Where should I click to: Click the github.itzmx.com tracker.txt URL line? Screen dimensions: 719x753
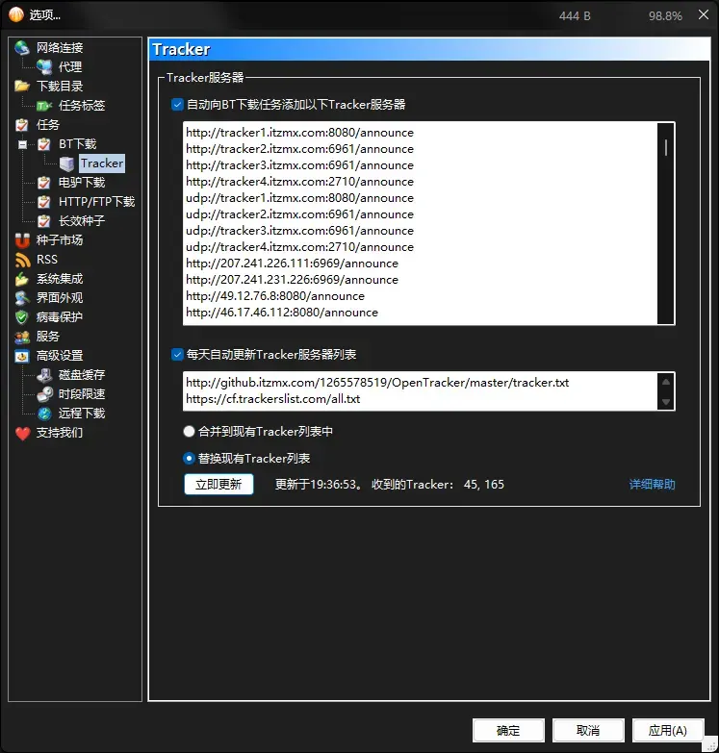377,382
